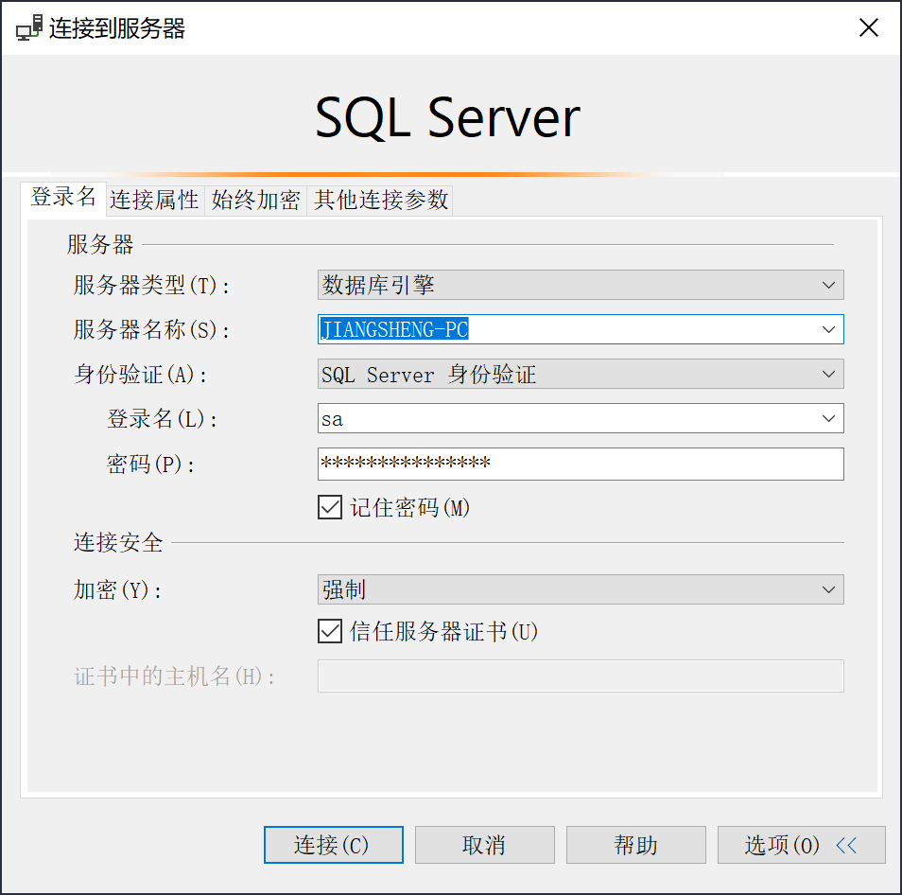Viewport: 902px width, 895px height.
Task: Open 帮助 for this dialog
Action: click(635, 845)
